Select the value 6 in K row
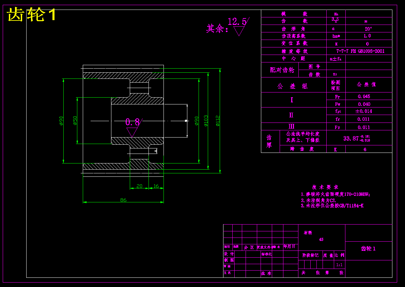 [365, 149]
